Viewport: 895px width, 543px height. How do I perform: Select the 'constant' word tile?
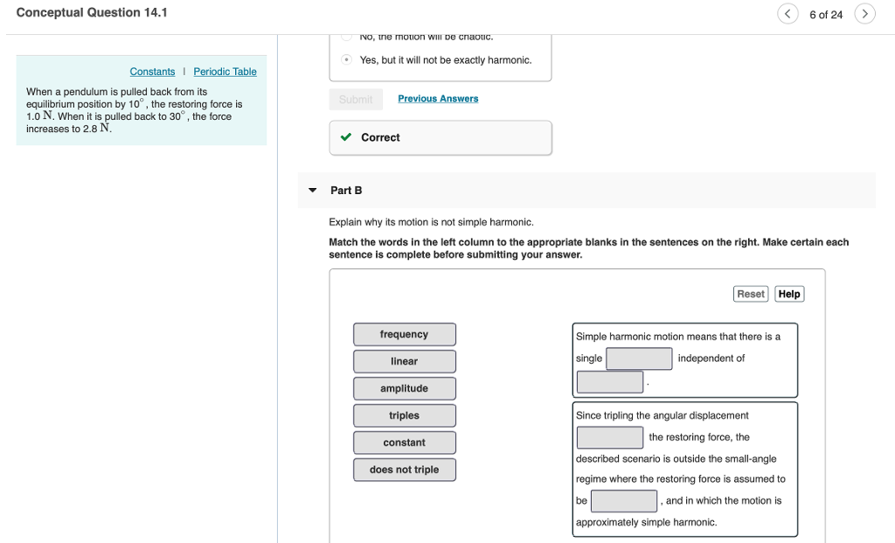pyautogui.click(x=404, y=442)
